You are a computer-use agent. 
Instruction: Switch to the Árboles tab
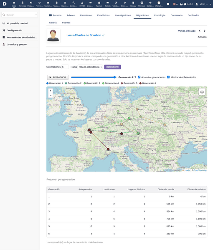pos(71,15)
